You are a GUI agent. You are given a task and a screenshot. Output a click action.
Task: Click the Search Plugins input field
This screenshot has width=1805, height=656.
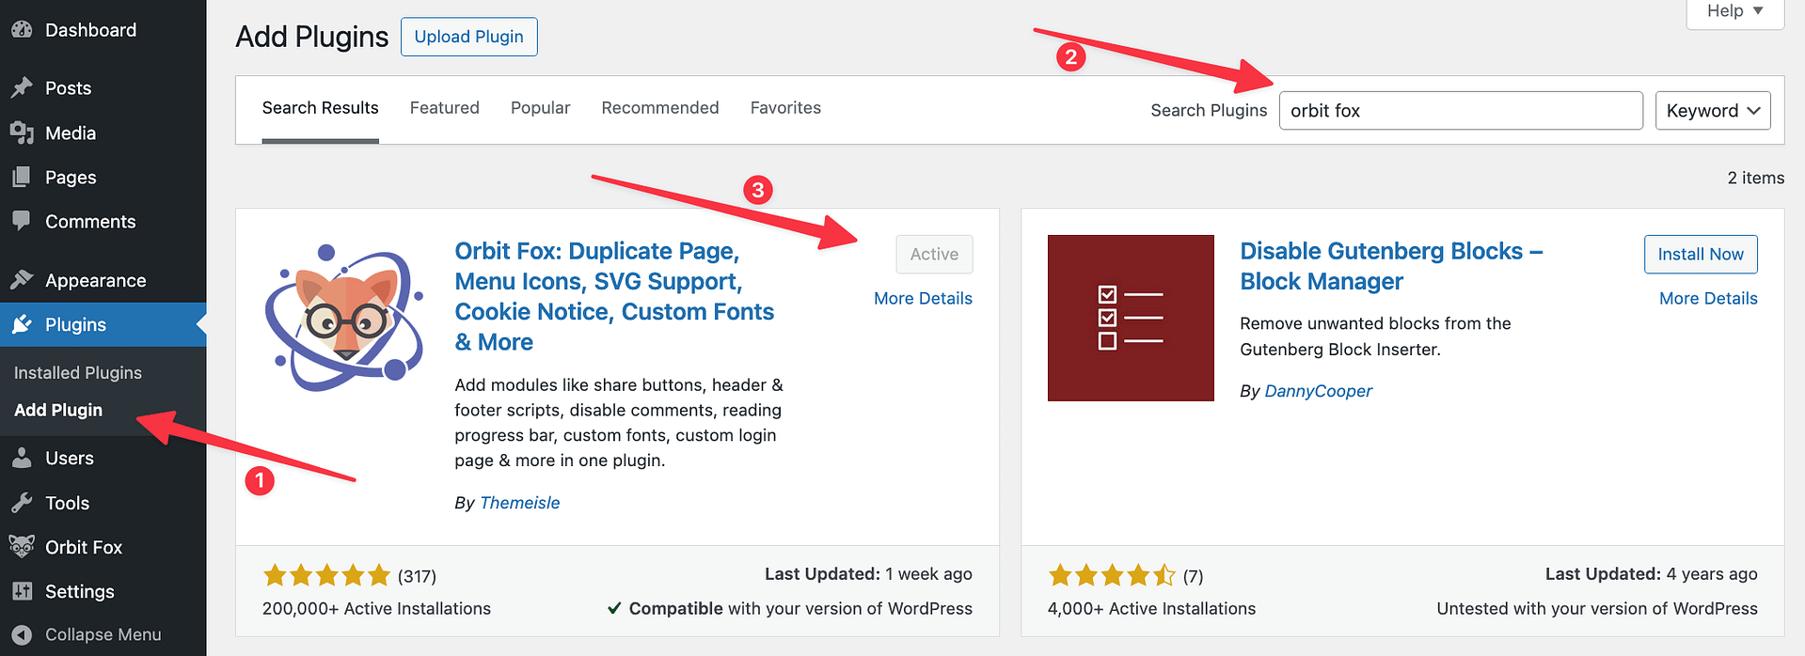tap(1460, 111)
